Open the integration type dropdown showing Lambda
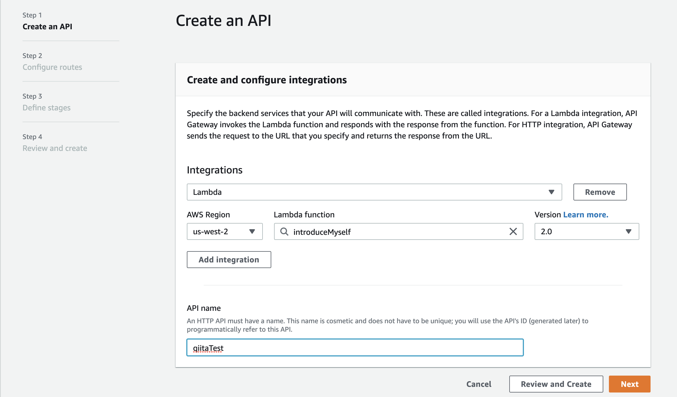The image size is (677, 397). [x=374, y=192]
